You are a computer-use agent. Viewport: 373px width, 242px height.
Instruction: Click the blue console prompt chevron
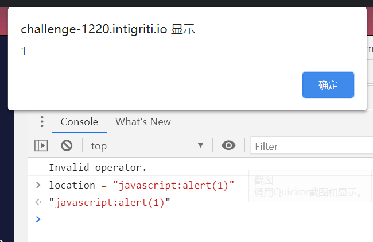point(38,219)
